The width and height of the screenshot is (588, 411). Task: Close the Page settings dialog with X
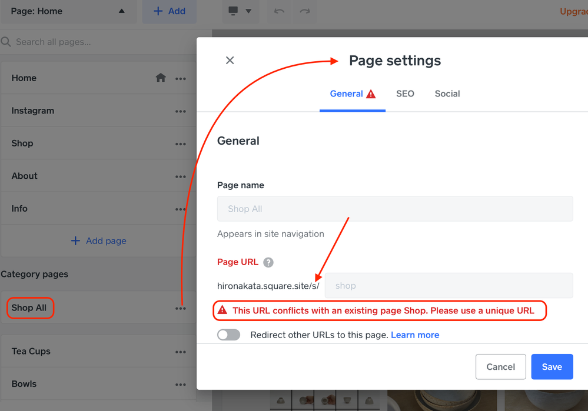pyautogui.click(x=230, y=61)
